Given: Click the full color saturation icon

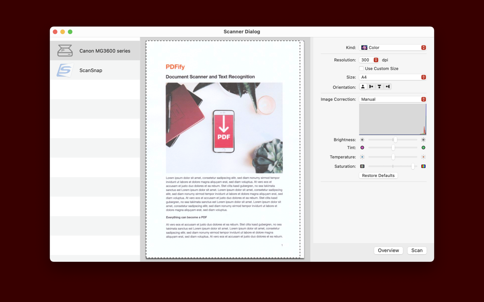Looking at the screenshot, I should [423, 166].
